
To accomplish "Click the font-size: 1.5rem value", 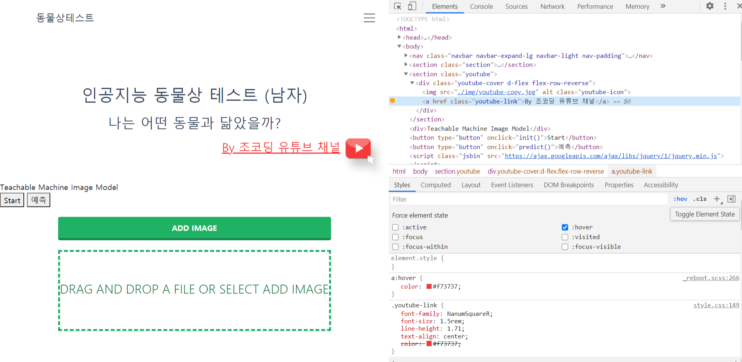I will [451, 321].
